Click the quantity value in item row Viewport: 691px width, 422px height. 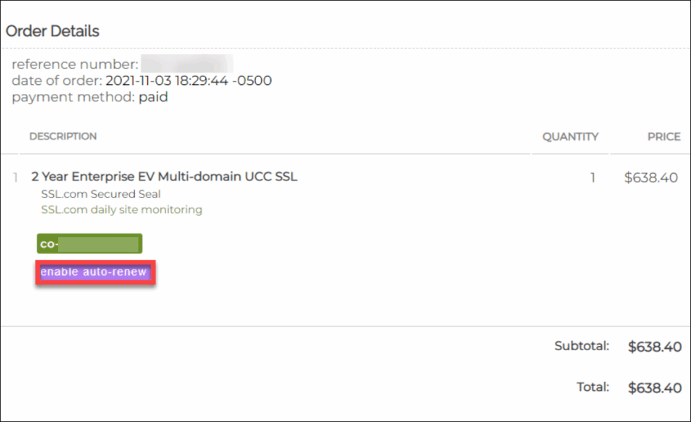[x=592, y=178]
